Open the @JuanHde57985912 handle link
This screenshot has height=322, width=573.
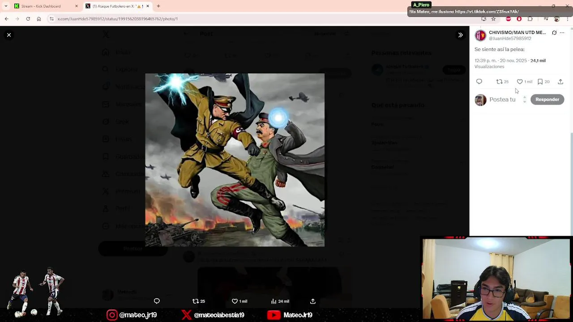pyautogui.click(x=510, y=38)
